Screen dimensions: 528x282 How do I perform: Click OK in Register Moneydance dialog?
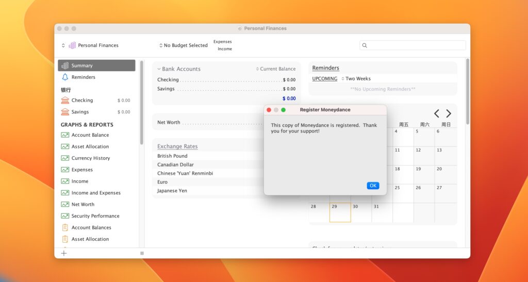click(373, 186)
